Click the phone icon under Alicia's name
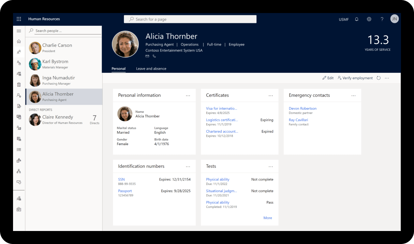Viewport: 414px width, 244px height. coord(154,56)
